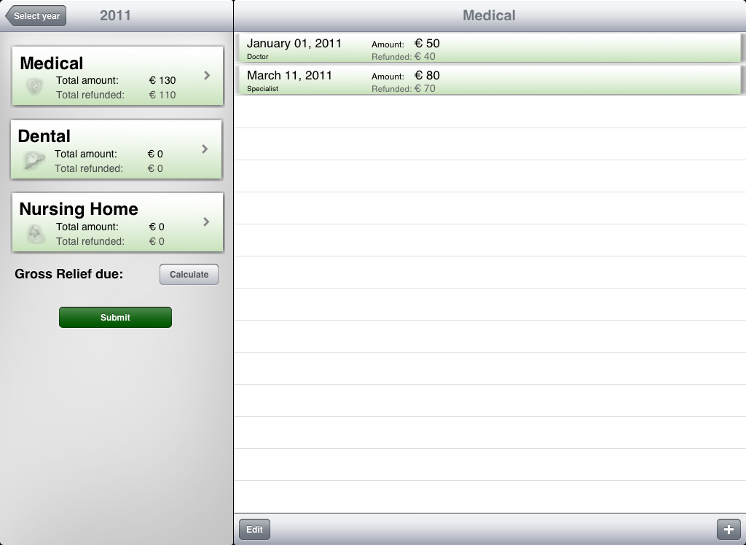Image resolution: width=746 pixels, height=545 pixels.
Task: Click the Gross Relief due label
Action: pos(69,274)
